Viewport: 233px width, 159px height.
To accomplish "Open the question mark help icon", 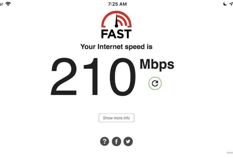I will point(105,141).
